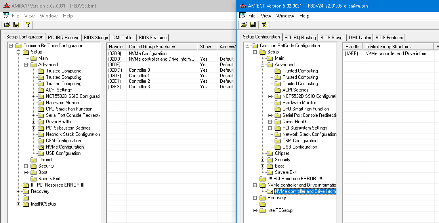Switch to PCI IRQ Routing tab in F8DV23 window
439x223 pixels.
point(64,38)
